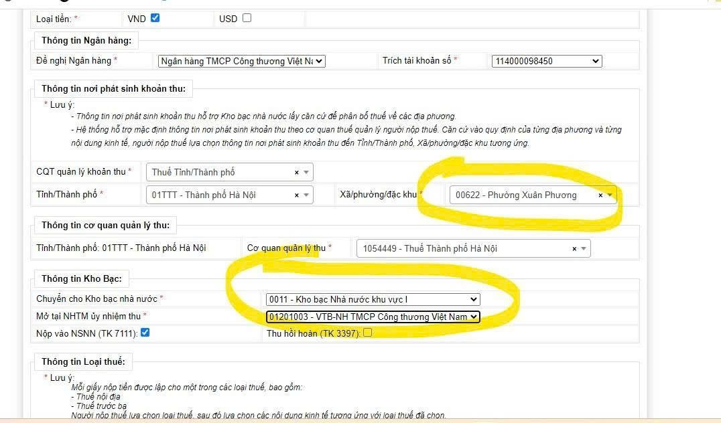This screenshot has width=721, height=423.
Task: Click the arrow icon of CQT quản lý khoản thu
Action: pos(306,172)
